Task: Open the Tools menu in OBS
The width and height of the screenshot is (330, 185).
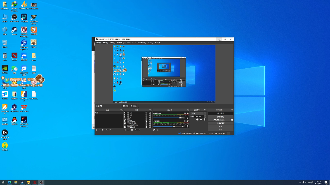Action: (151, 43)
